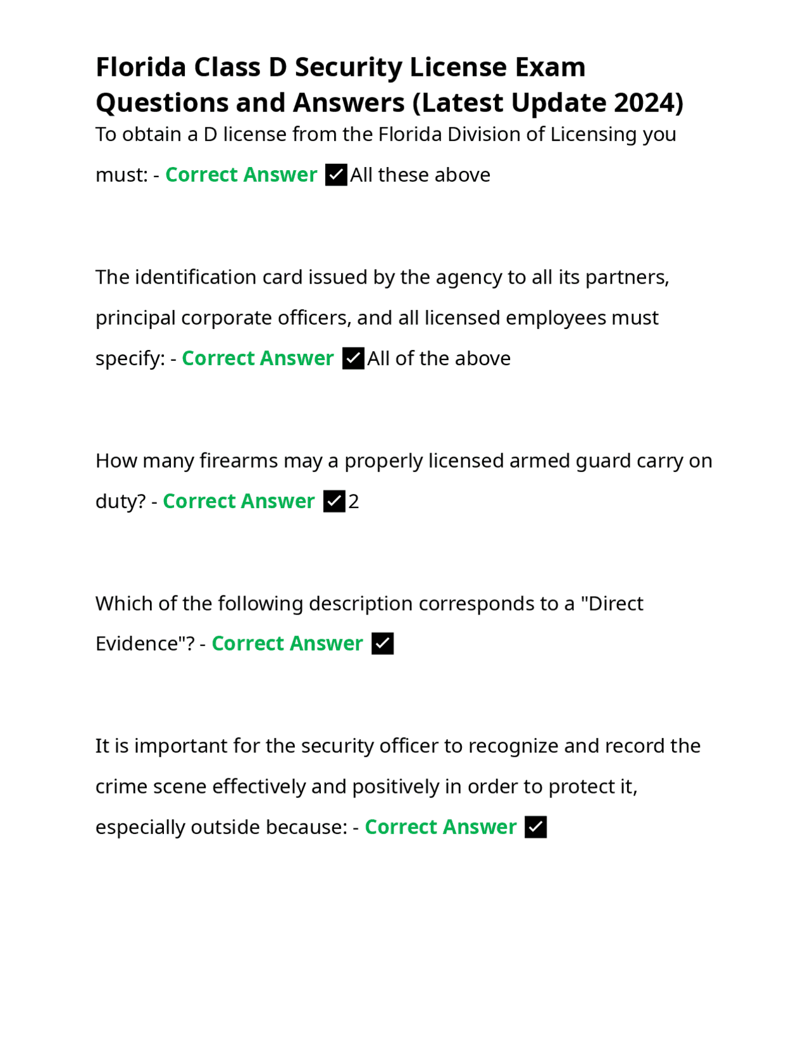The image size is (810, 1048).
Task: Click the "Questions and Answers (Latest Update 2024)" heading line
Action: click(x=389, y=103)
